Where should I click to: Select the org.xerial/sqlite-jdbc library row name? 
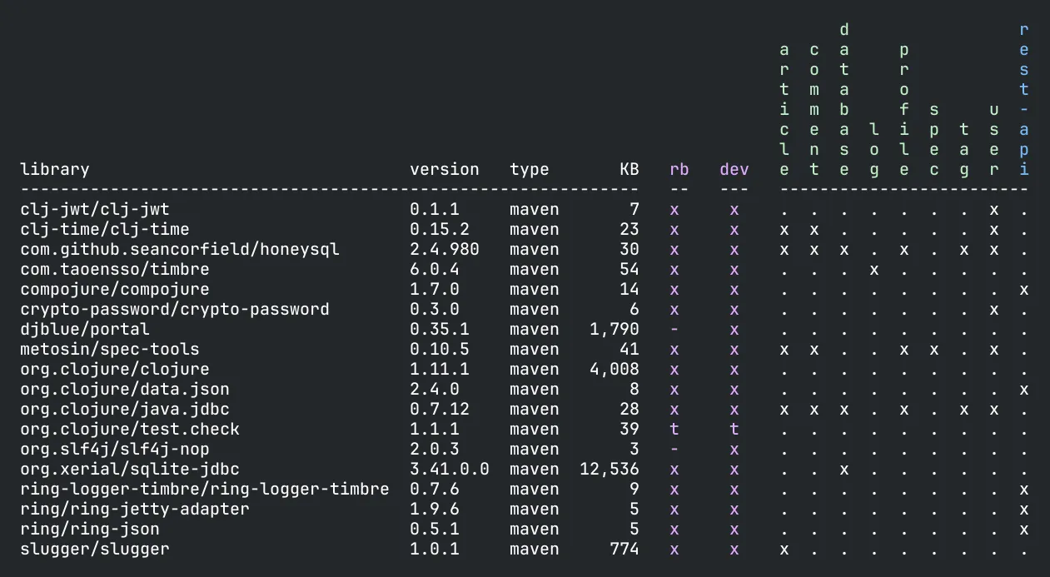[x=130, y=470]
